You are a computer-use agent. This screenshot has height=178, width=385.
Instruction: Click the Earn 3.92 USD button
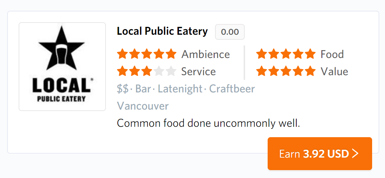point(320,154)
